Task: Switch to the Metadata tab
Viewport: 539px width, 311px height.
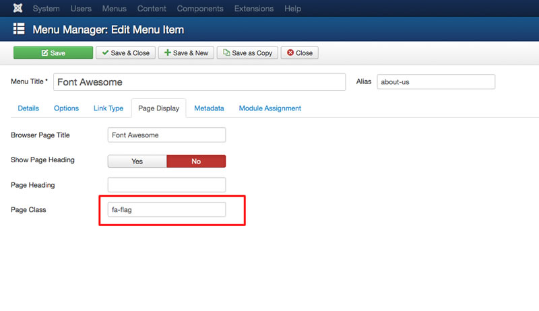Action: tap(209, 108)
